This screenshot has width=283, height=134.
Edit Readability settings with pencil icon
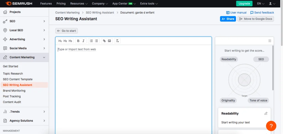pyautogui.click(x=266, y=114)
